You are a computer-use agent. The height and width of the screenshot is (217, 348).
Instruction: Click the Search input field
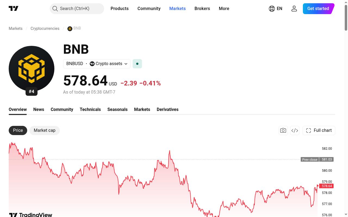77,9
